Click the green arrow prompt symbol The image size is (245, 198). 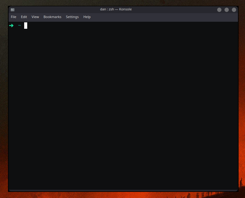click(x=11, y=25)
